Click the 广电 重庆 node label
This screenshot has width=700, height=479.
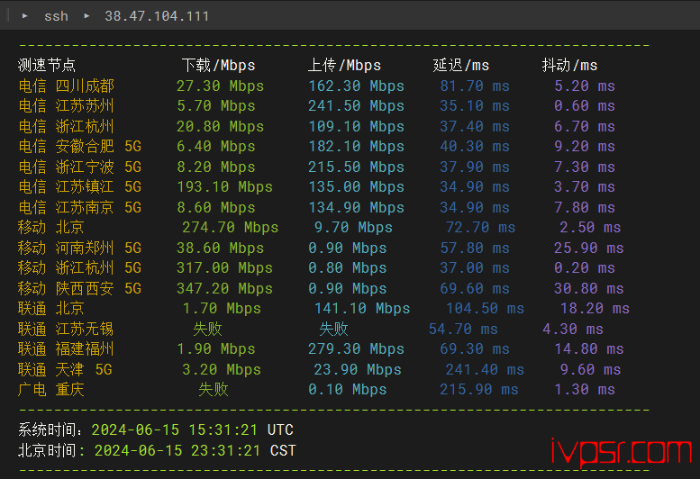tap(51, 389)
